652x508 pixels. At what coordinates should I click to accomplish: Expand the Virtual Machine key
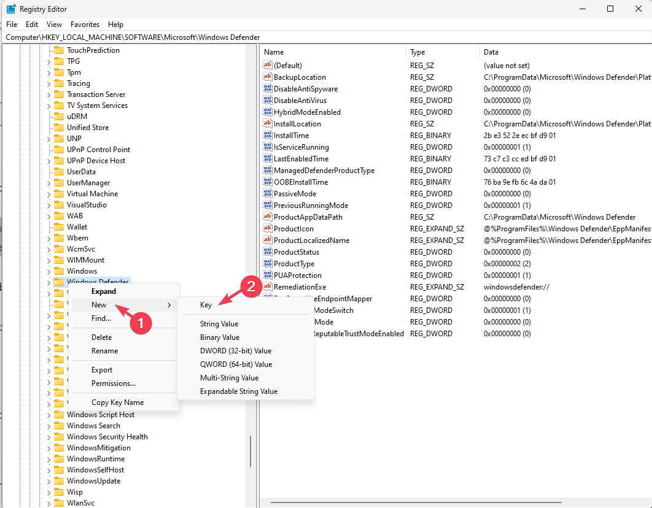pos(49,194)
